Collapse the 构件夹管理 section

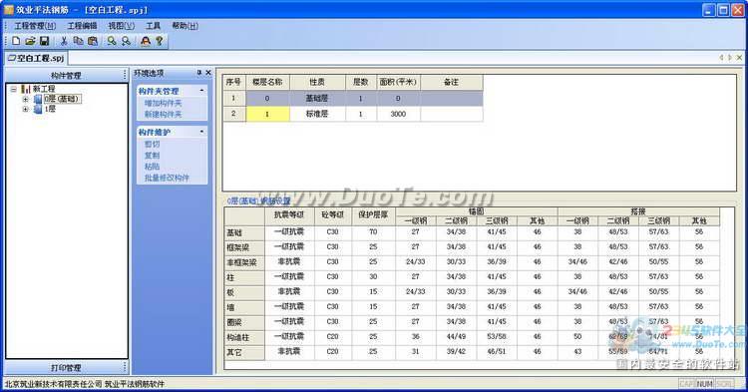click(201, 91)
